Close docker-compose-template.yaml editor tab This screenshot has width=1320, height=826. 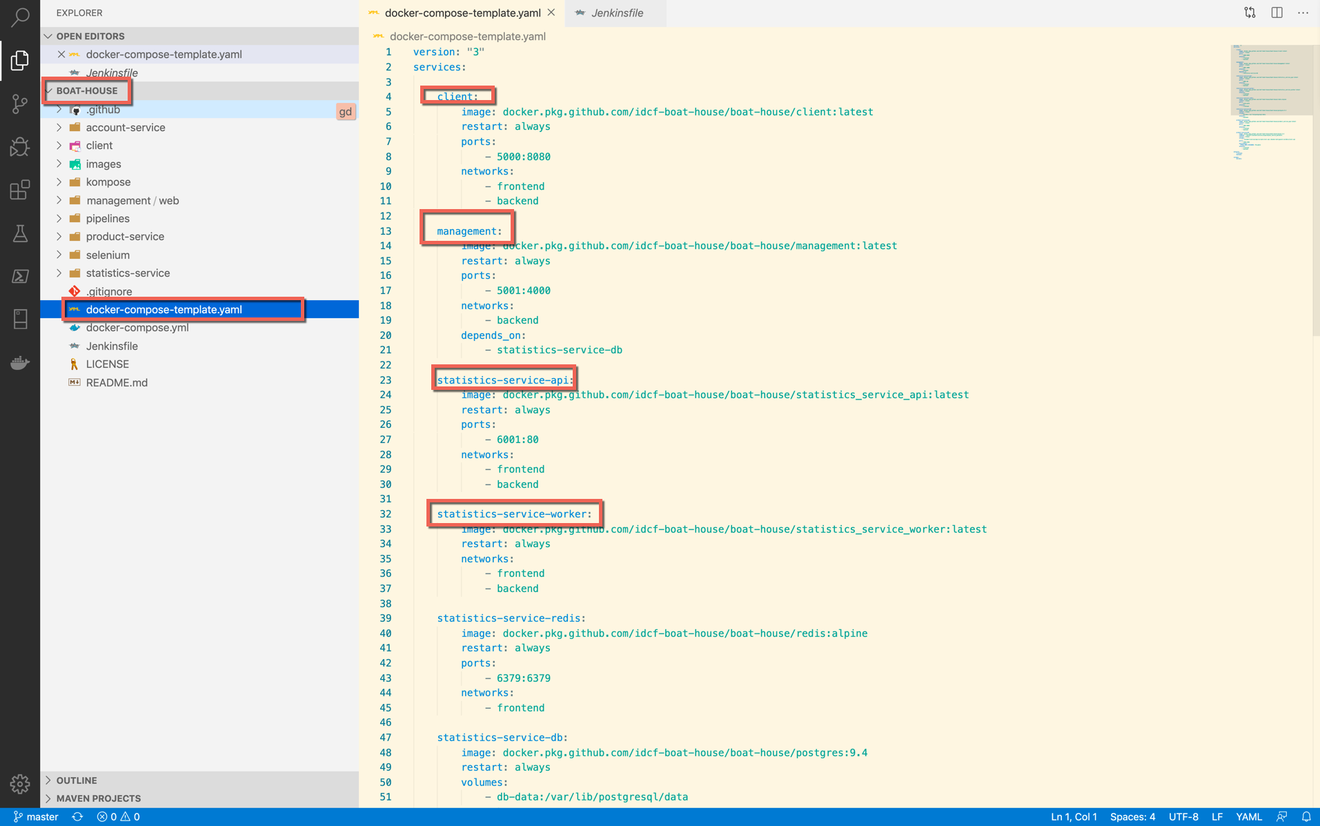(x=551, y=12)
